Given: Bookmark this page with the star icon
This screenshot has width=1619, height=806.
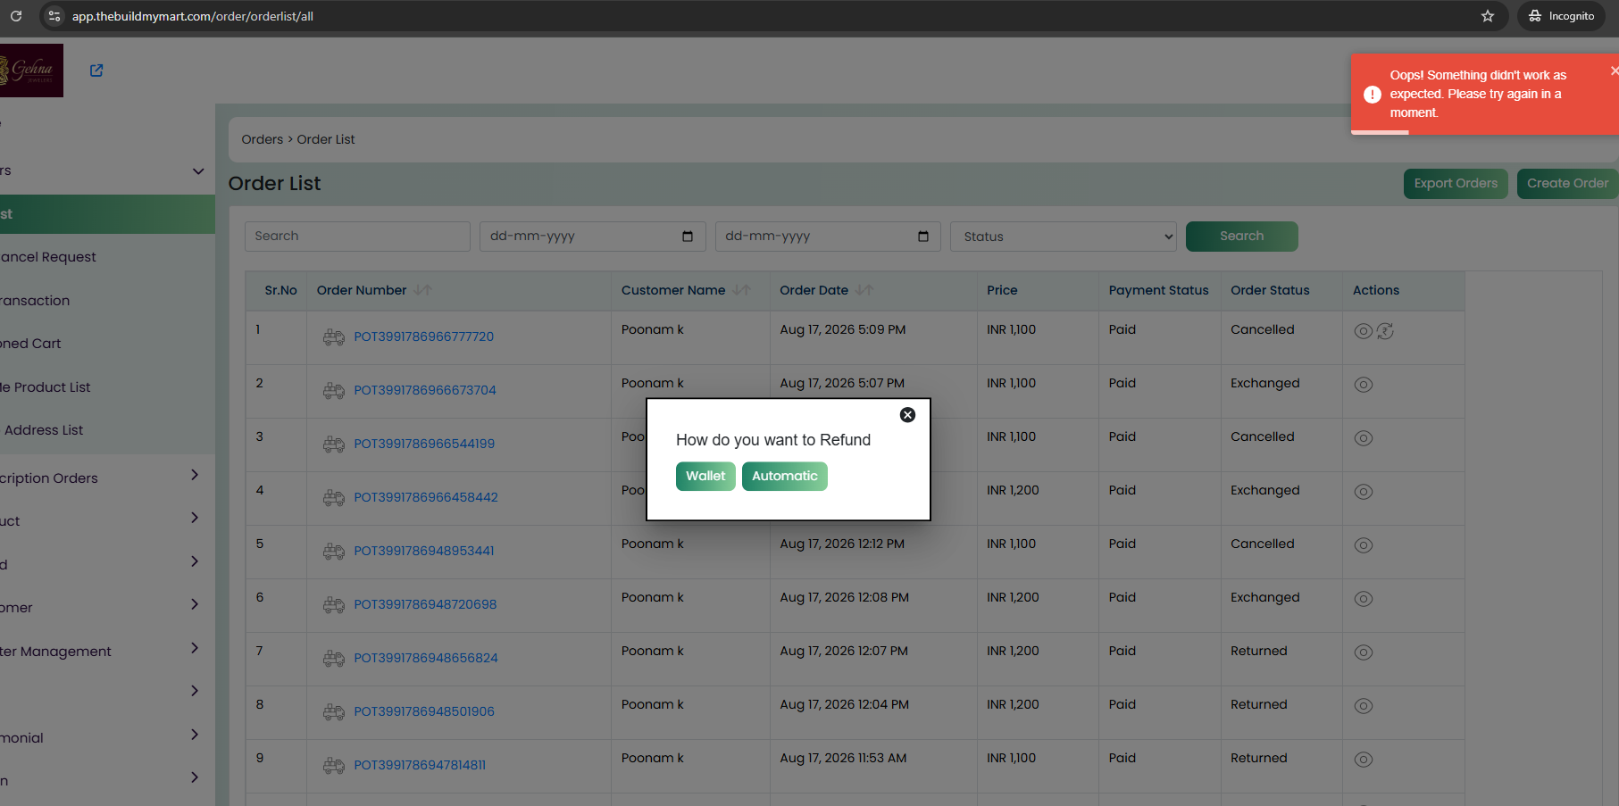Looking at the screenshot, I should [1488, 16].
